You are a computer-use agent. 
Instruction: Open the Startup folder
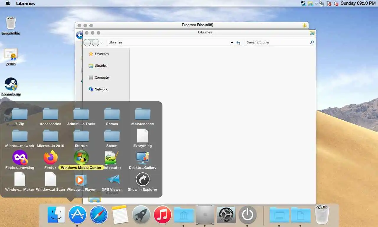81,139
